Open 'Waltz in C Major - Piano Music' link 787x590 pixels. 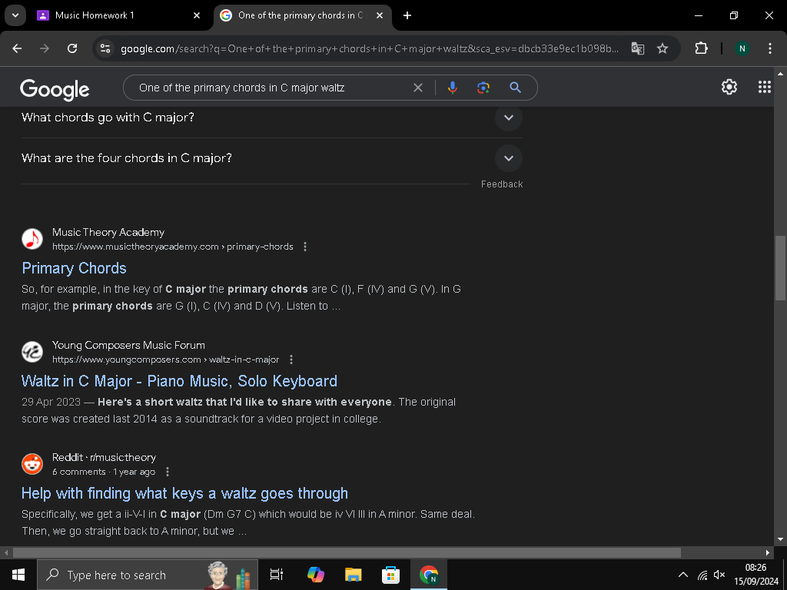coord(179,381)
